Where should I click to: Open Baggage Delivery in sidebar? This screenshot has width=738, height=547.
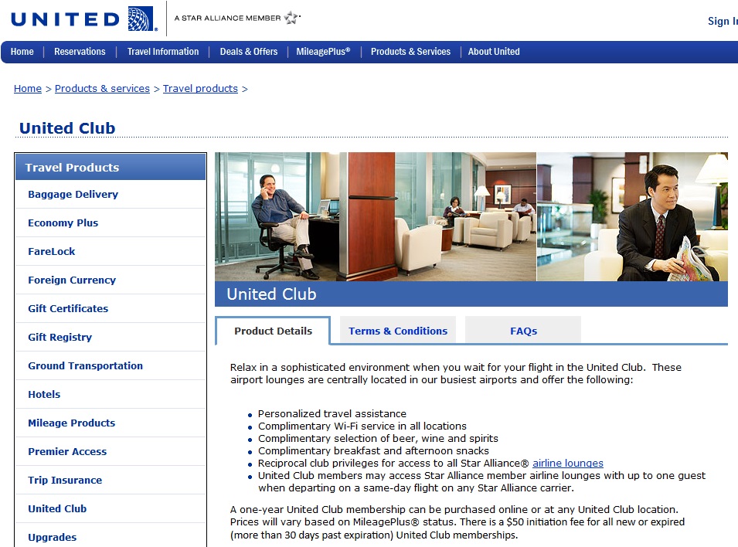click(x=73, y=195)
